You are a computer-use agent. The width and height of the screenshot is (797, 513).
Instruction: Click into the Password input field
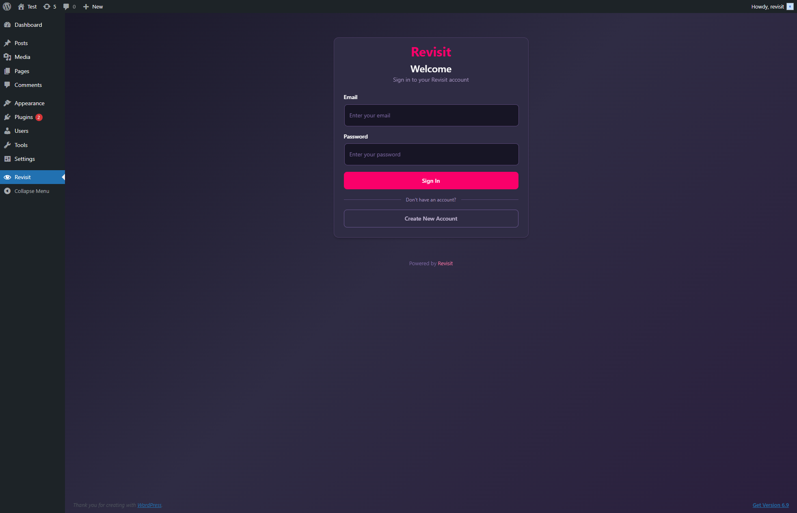pos(431,154)
